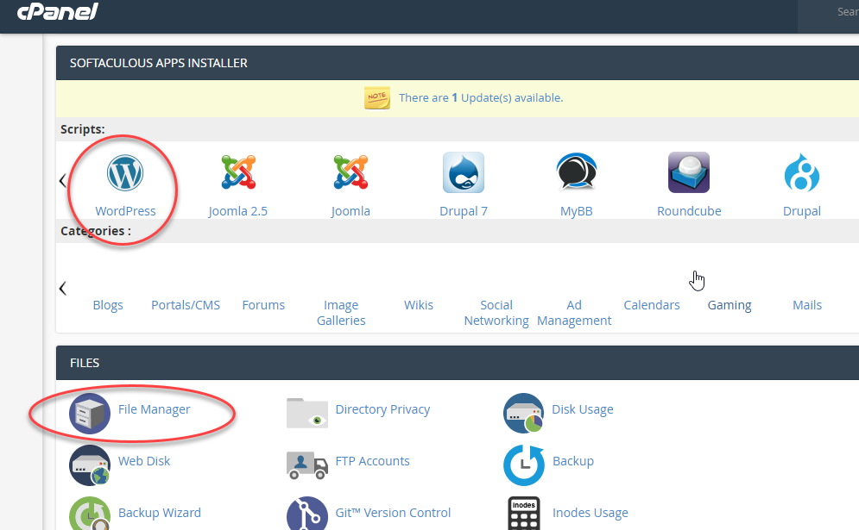Screen dimensions: 859x530
Task: Select the Forums category
Action: [x=263, y=305]
